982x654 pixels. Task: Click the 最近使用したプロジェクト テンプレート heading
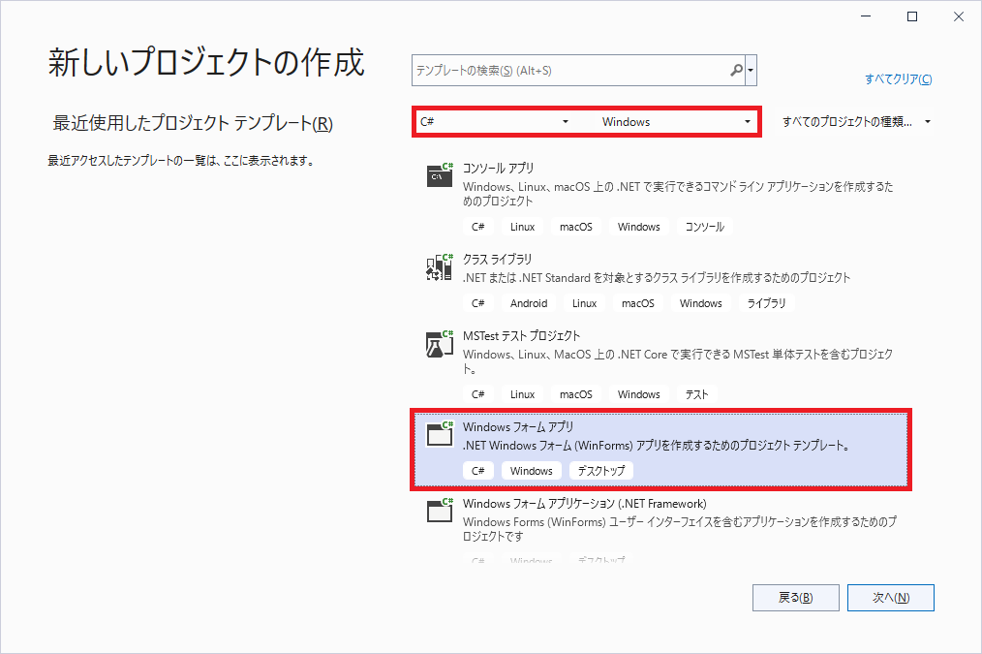tap(193, 123)
